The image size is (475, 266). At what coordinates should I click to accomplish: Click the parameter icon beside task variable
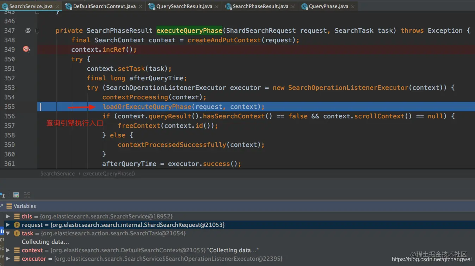(x=17, y=233)
